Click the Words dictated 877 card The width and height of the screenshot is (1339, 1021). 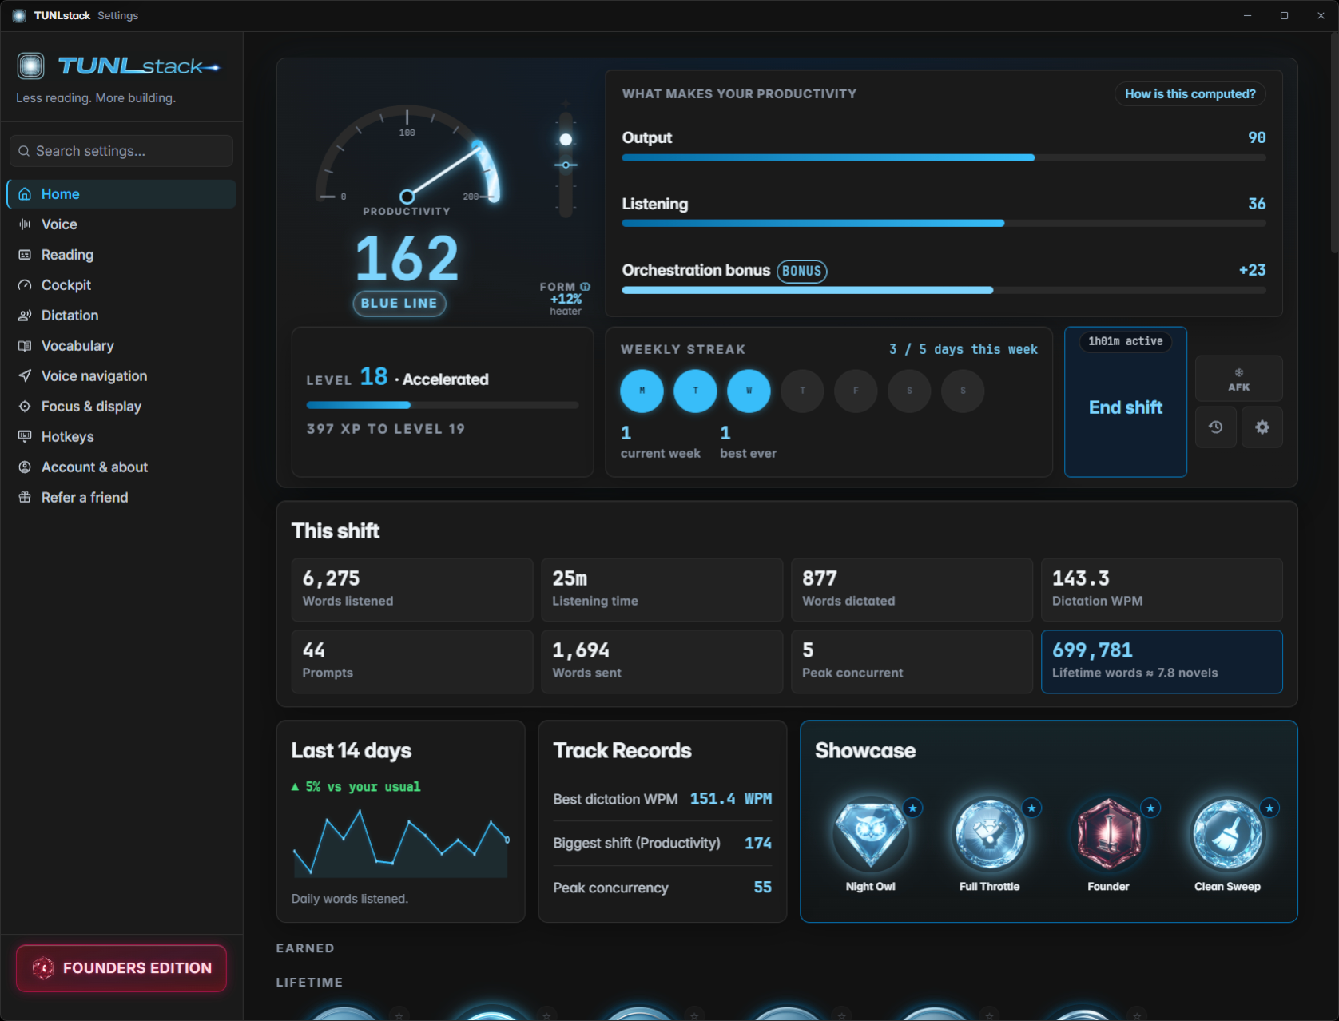coord(912,590)
